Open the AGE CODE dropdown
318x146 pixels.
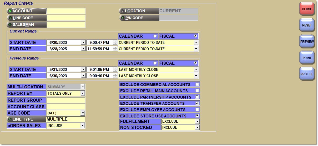83,113
